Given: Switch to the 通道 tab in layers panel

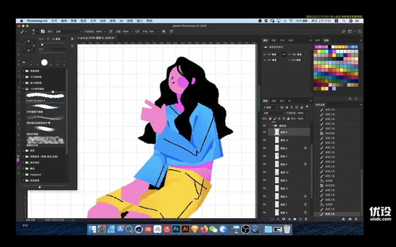Looking at the screenshot, I should [x=273, y=101].
